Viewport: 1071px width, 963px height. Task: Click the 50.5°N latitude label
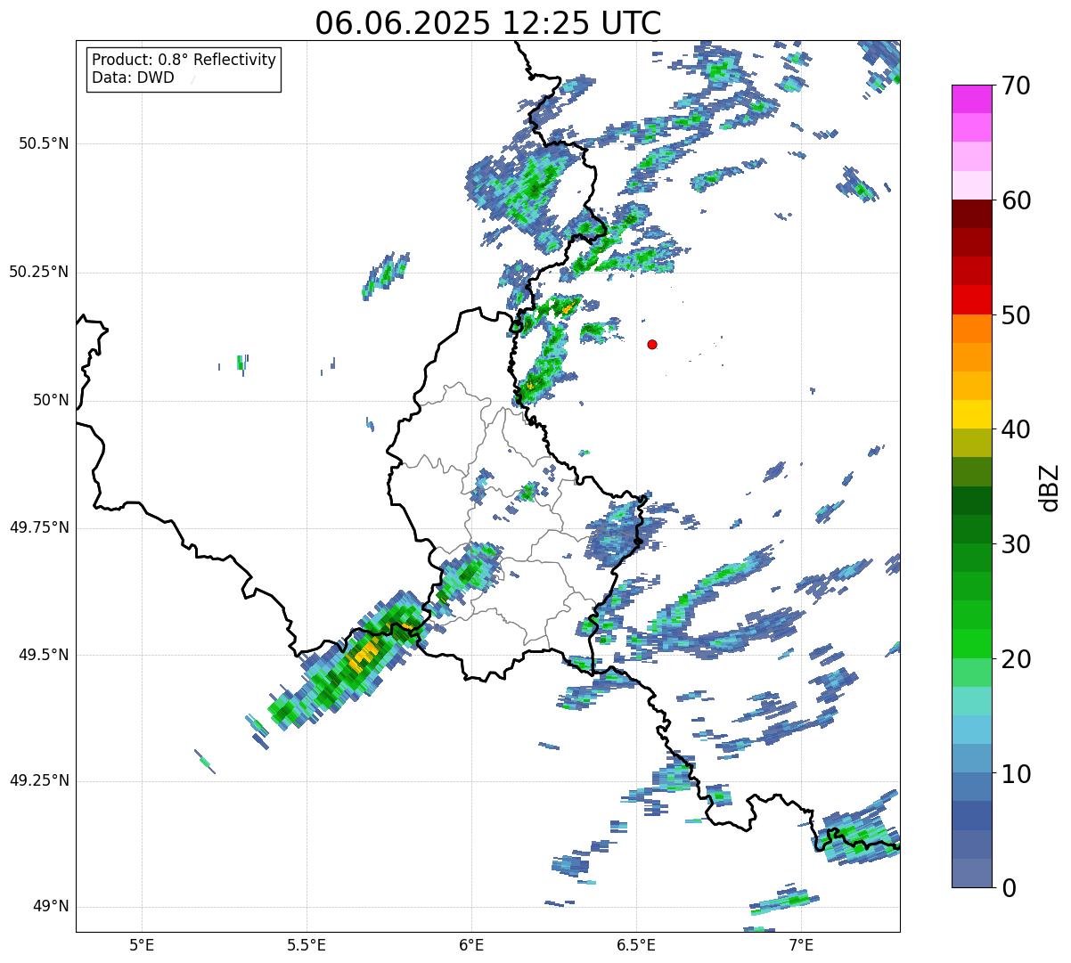44,143
